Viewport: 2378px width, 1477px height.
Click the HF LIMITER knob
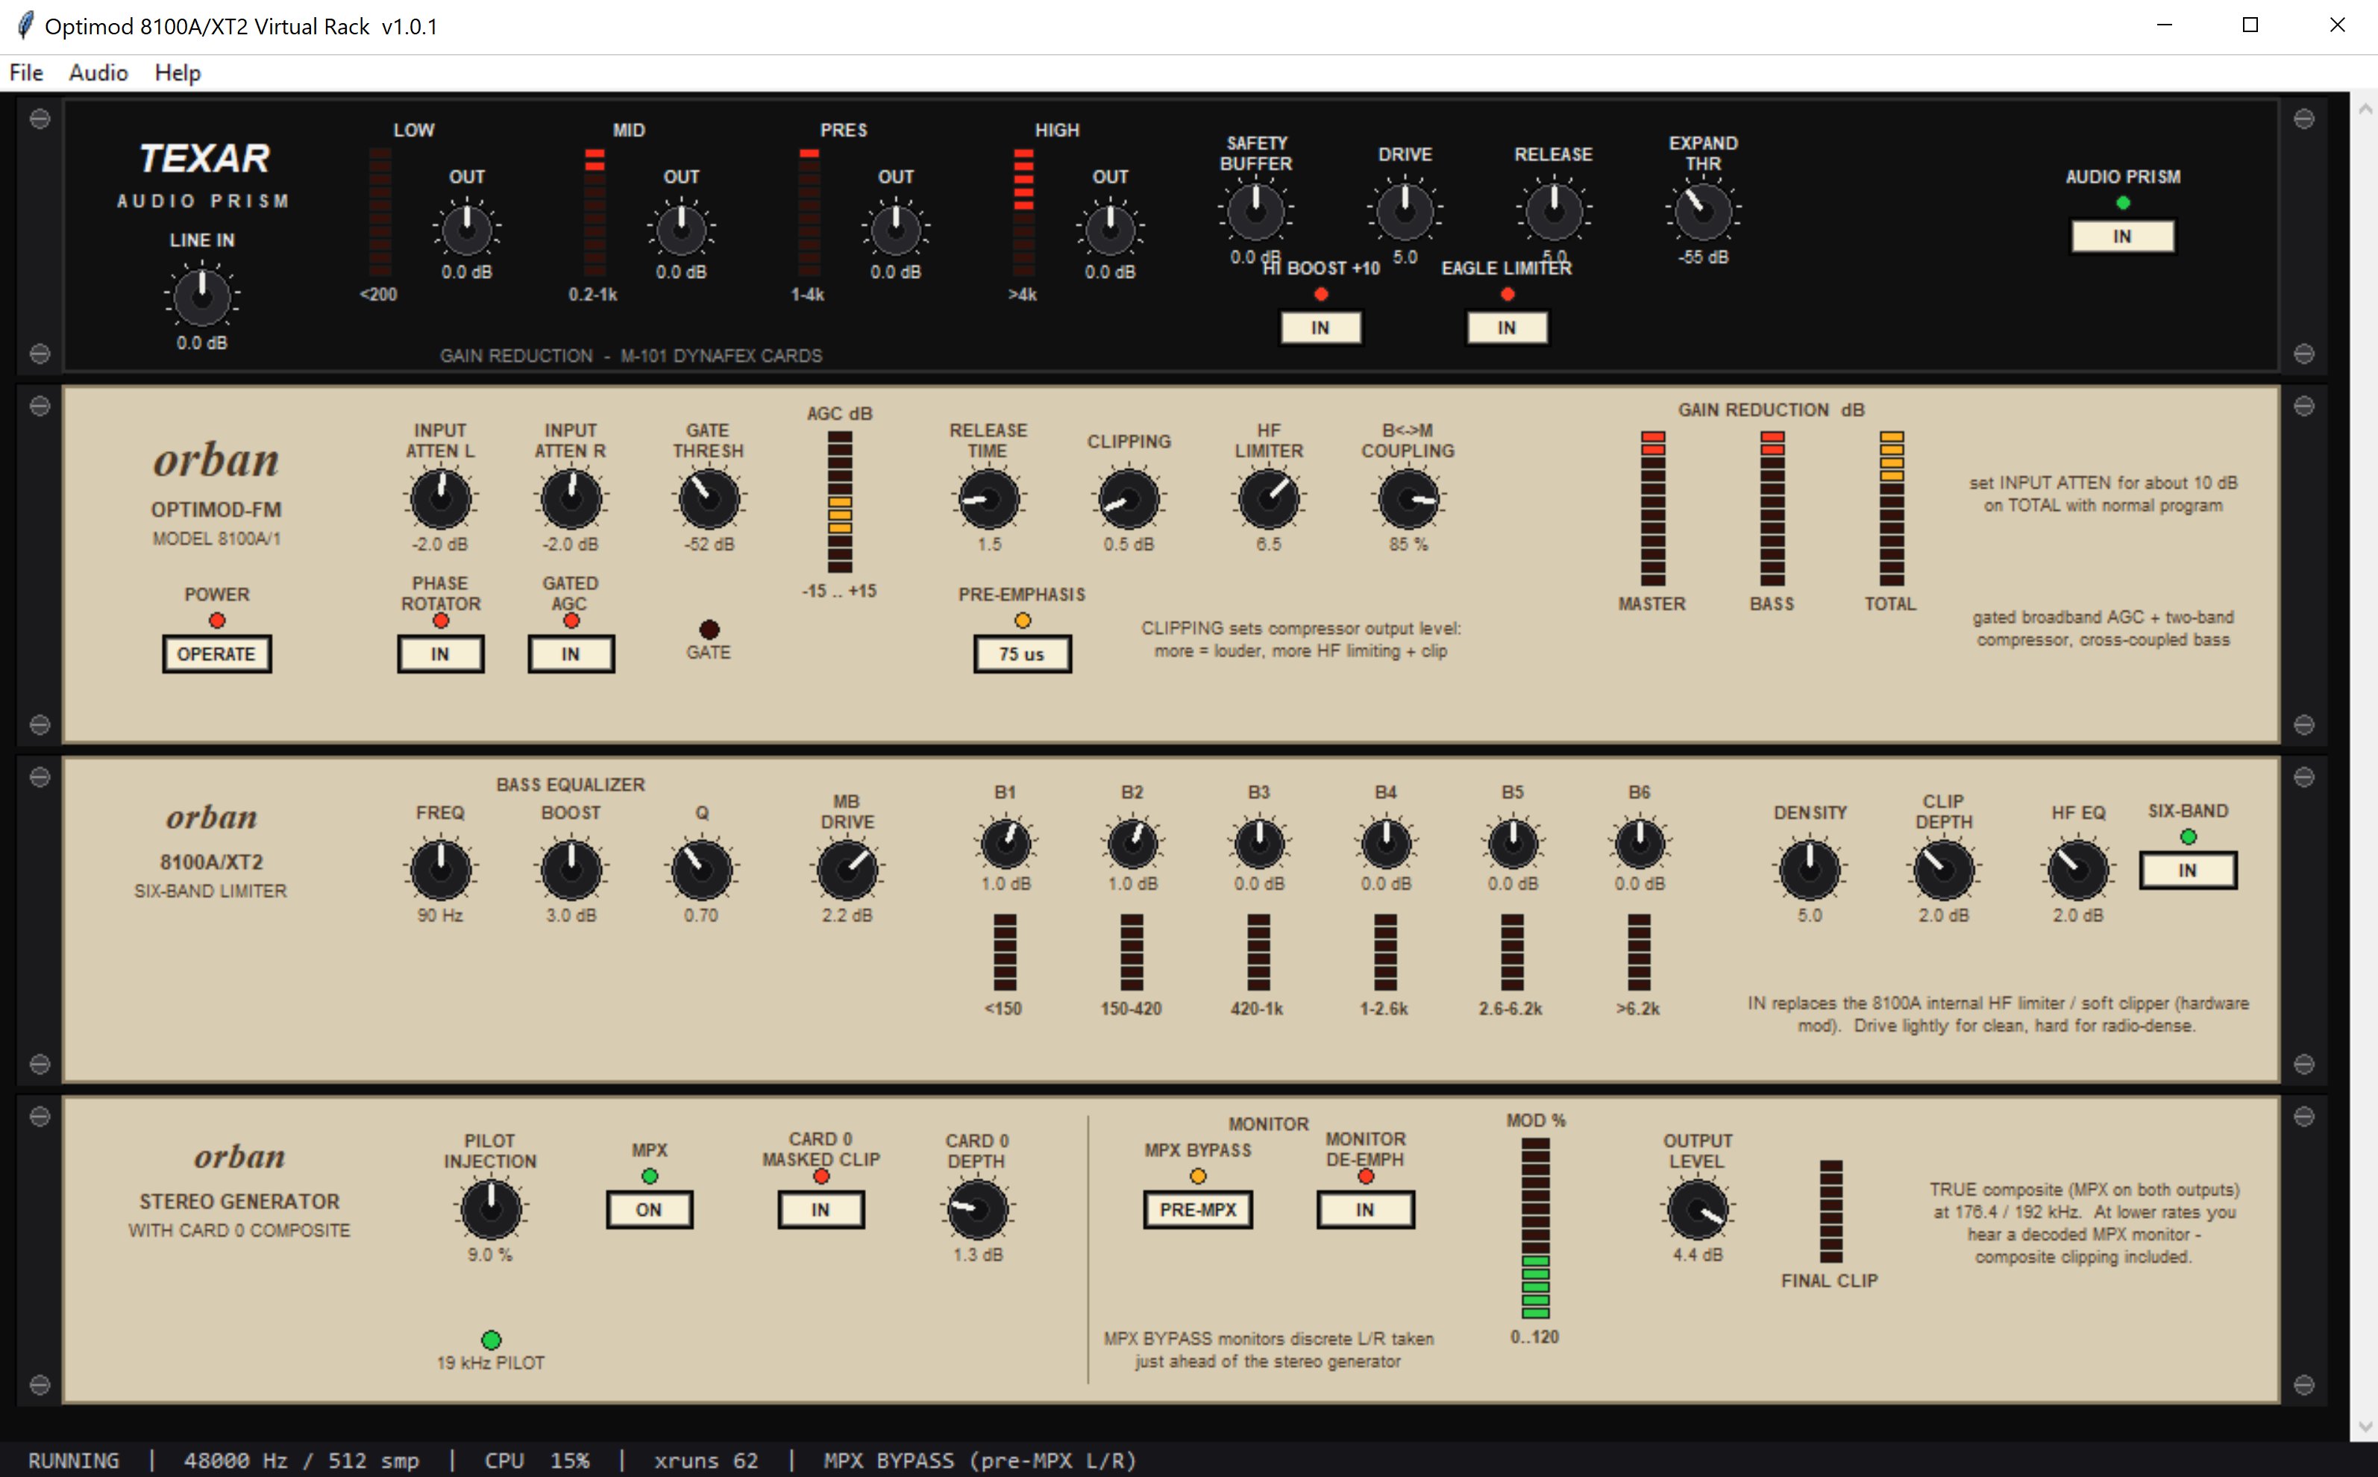tap(1269, 499)
